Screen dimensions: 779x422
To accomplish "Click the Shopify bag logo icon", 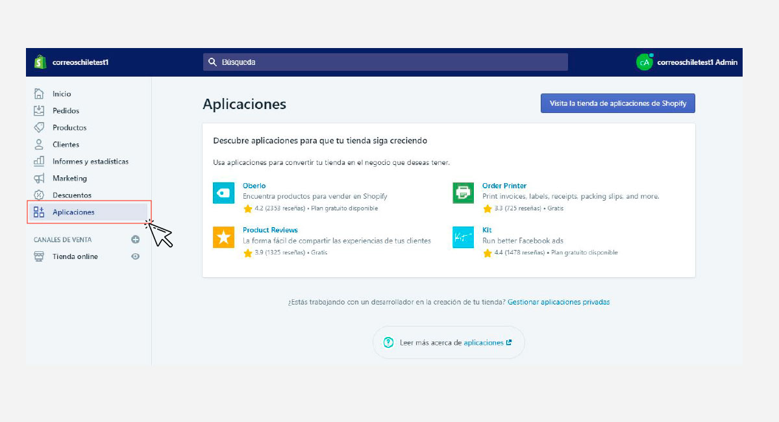I will (40, 62).
